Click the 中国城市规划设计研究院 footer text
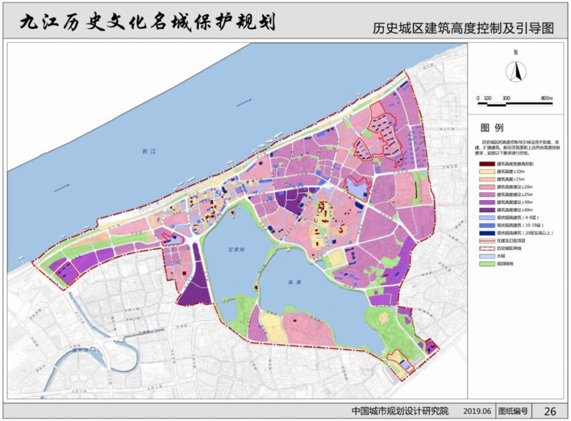 tap(400, 411)
